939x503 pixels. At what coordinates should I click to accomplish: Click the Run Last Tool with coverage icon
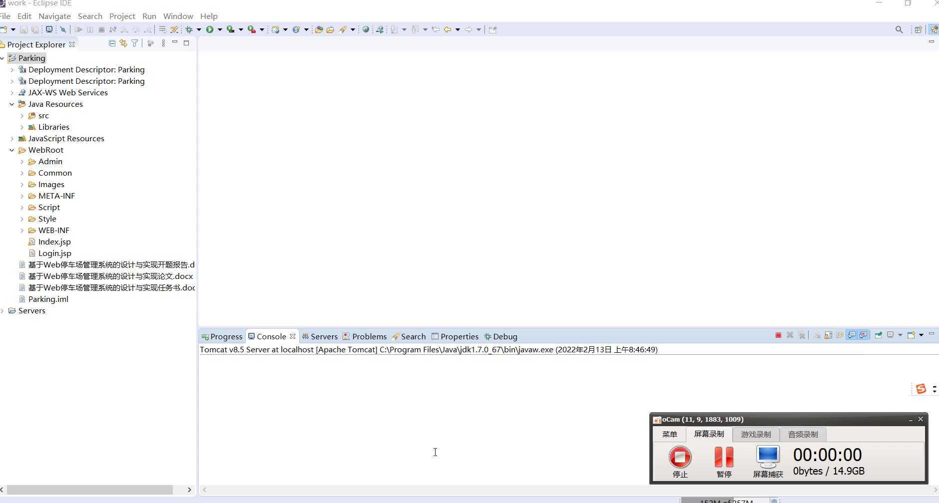230,29
